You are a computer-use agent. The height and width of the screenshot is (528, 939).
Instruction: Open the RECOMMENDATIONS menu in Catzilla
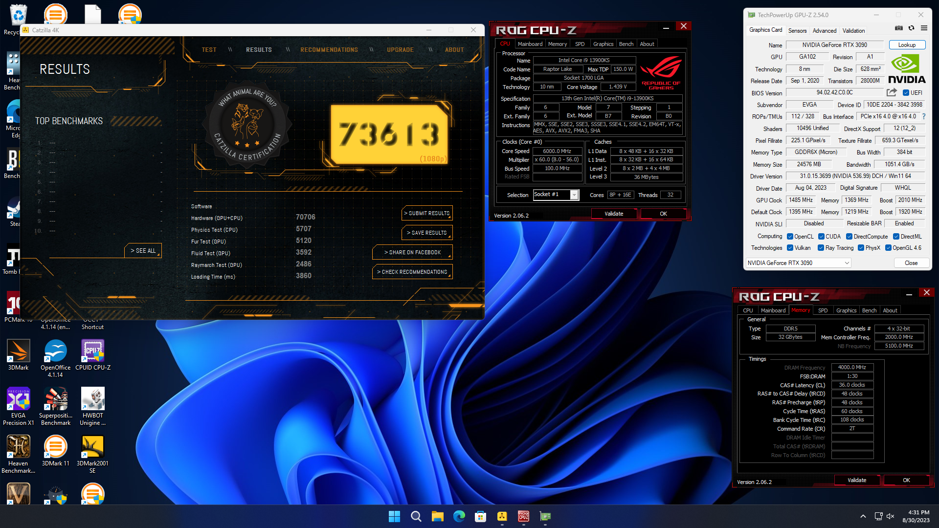coord(329,50)
